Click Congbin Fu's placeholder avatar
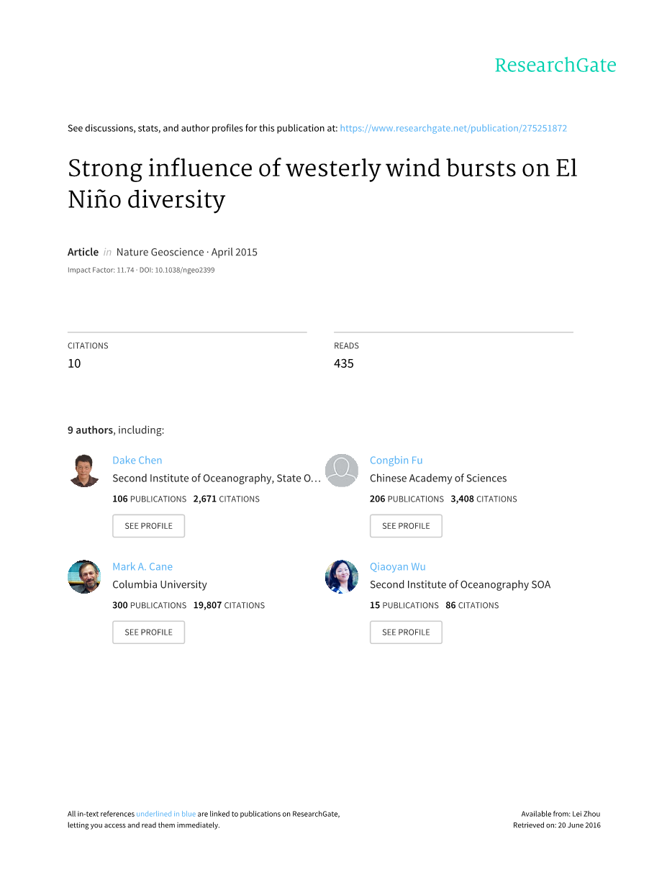 coord(342,471)
